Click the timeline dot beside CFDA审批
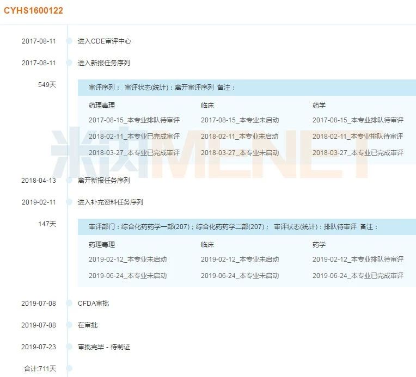The image size is (416, 377). click(69, 304)
